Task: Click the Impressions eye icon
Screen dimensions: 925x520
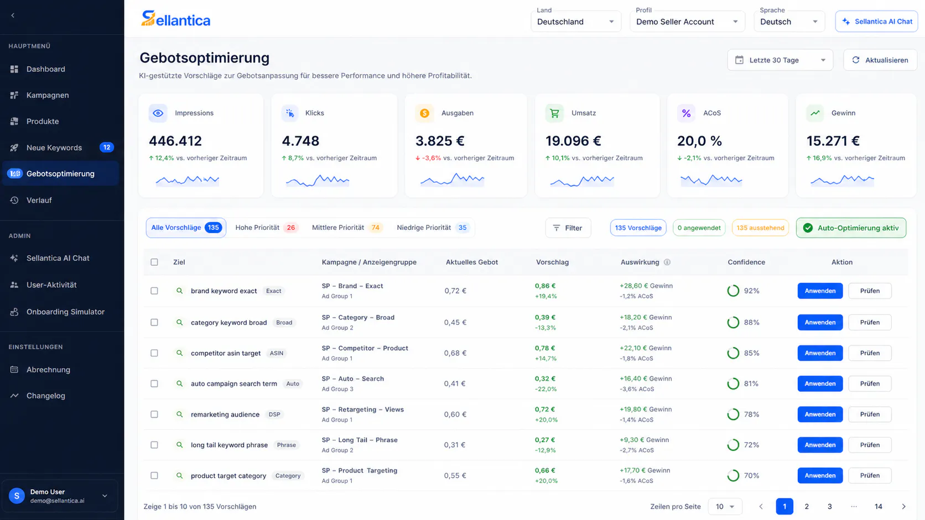Action: point(158,113)
